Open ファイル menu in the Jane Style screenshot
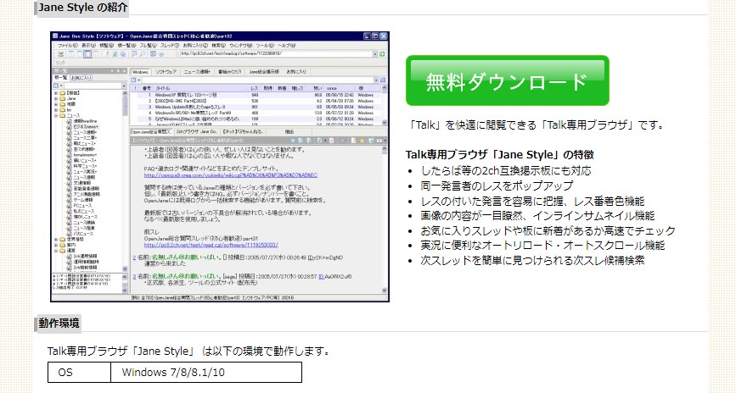Screen dimensions: 736x393 (68, 46)
